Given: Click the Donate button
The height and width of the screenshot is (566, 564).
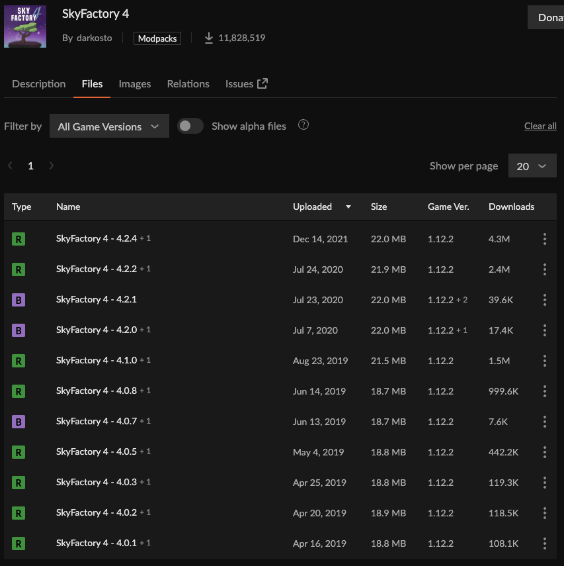Looking at the screenshot, I should coord(546,17).
